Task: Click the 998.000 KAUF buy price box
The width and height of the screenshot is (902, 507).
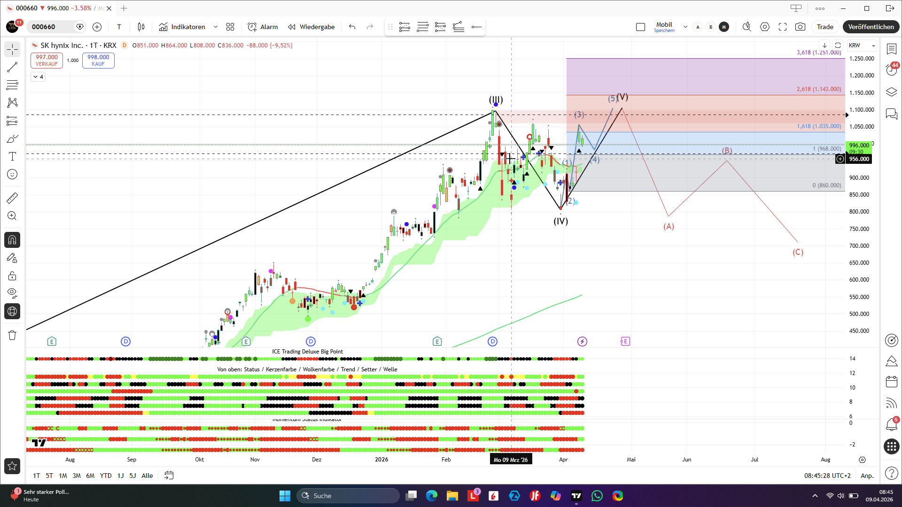Action: click(x=98, y=60)
